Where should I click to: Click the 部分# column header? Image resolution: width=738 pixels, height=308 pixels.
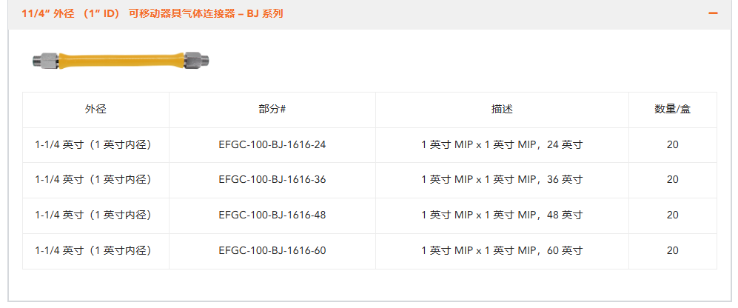pos(272,110)
